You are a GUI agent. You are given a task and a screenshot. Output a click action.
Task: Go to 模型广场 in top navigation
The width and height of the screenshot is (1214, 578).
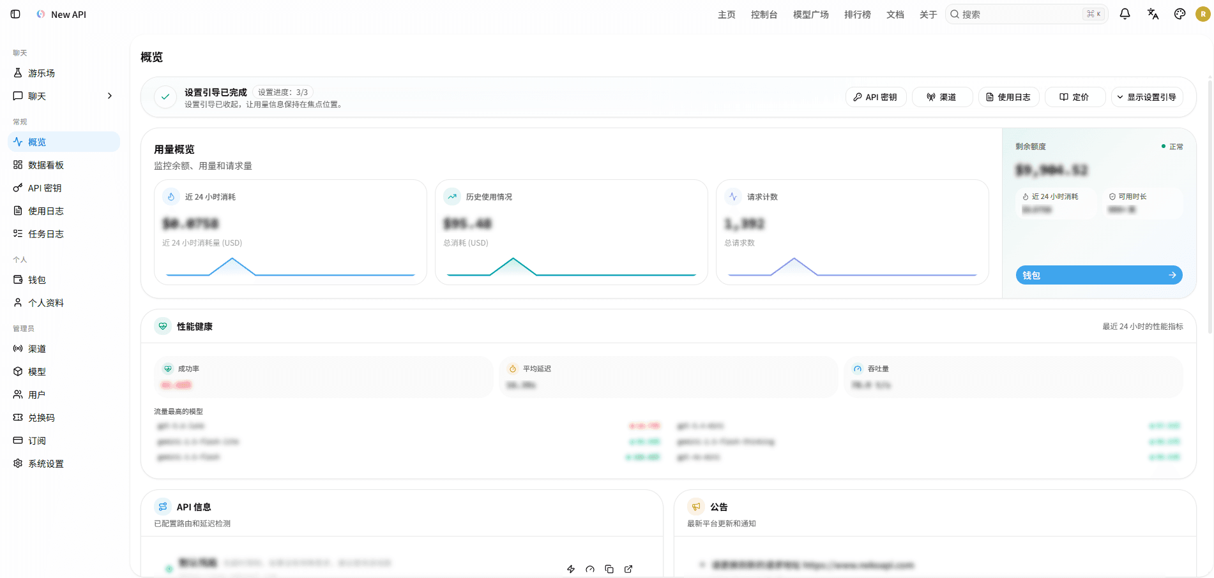click(x=811, y=14)
